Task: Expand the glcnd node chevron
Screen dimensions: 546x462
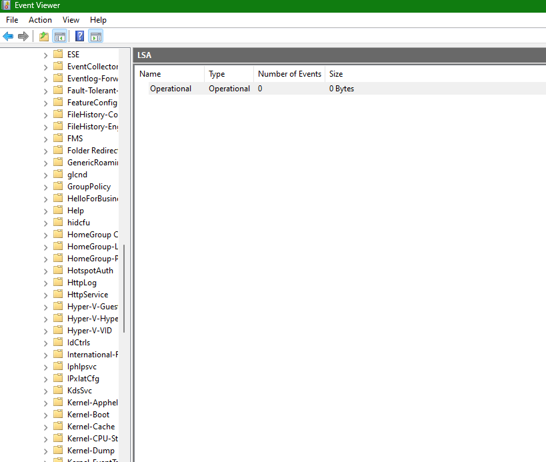Action: tap(45, 175)
